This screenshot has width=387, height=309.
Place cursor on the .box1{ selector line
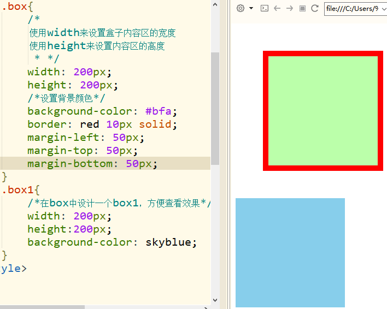(20, 190)
